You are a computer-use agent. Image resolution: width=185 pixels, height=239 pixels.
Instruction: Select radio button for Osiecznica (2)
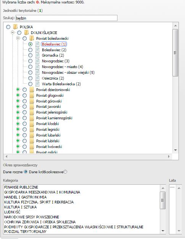point(30,78)
